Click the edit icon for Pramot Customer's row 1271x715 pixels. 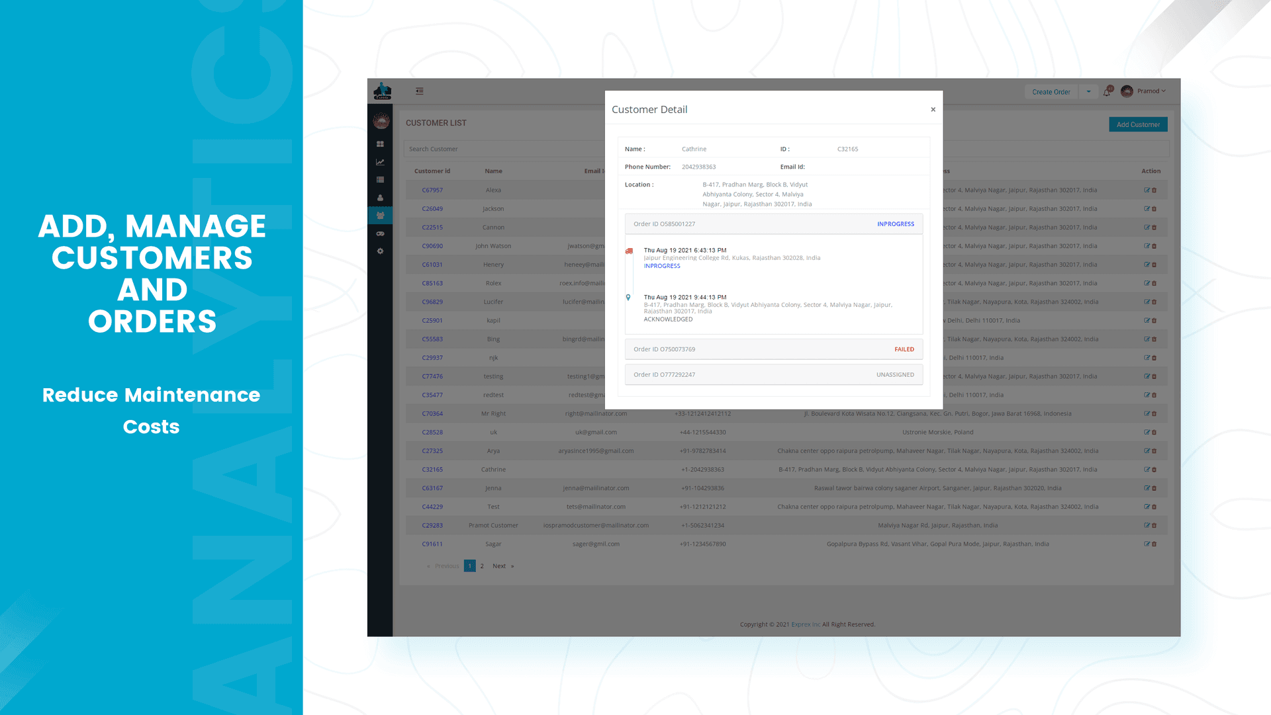(1147, 525)
